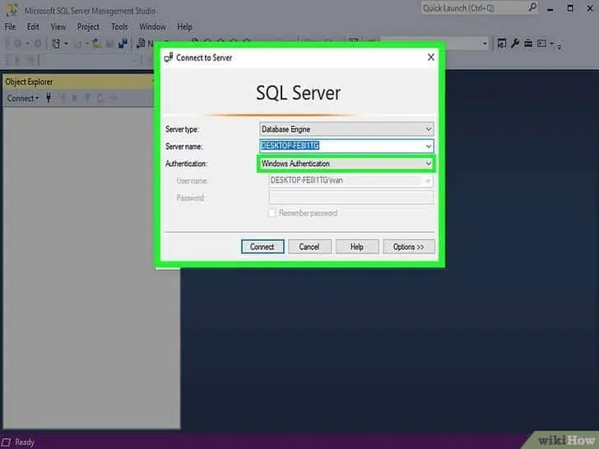
Task: Open the View menu
Action: click(x=58, y=26)
